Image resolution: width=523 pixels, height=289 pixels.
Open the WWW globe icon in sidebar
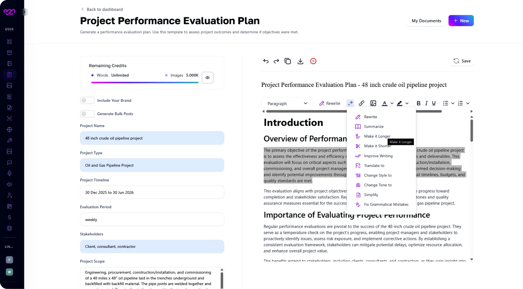point(9,129)
